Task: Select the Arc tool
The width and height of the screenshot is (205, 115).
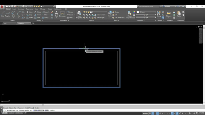Action: pos(19,14)
